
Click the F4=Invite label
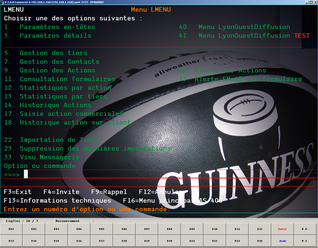[62, 192]
